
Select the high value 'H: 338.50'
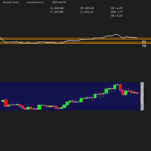click(x=87, y=8)
